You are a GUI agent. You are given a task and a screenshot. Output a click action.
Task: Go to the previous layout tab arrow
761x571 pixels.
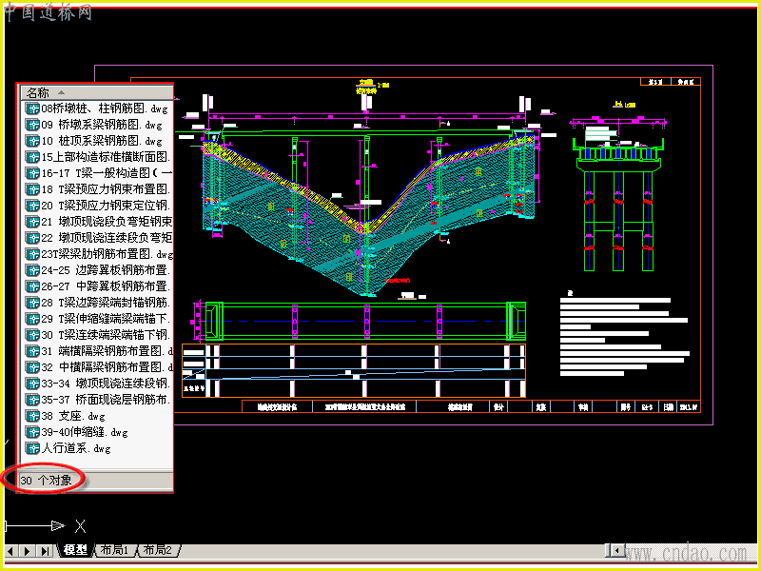coord(10,551)
